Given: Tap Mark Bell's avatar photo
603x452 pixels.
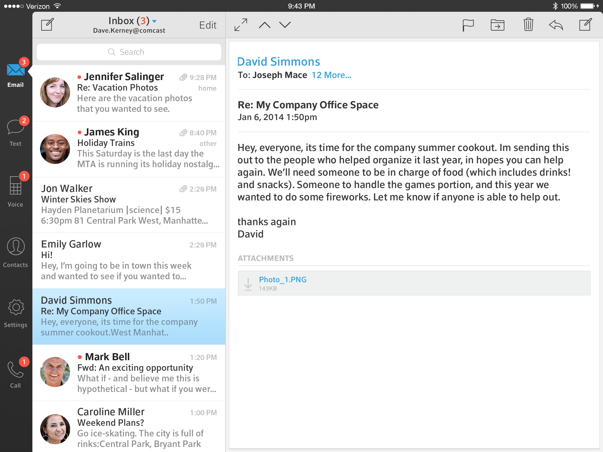Looking at the screenshot, I should tap(55, 372).
